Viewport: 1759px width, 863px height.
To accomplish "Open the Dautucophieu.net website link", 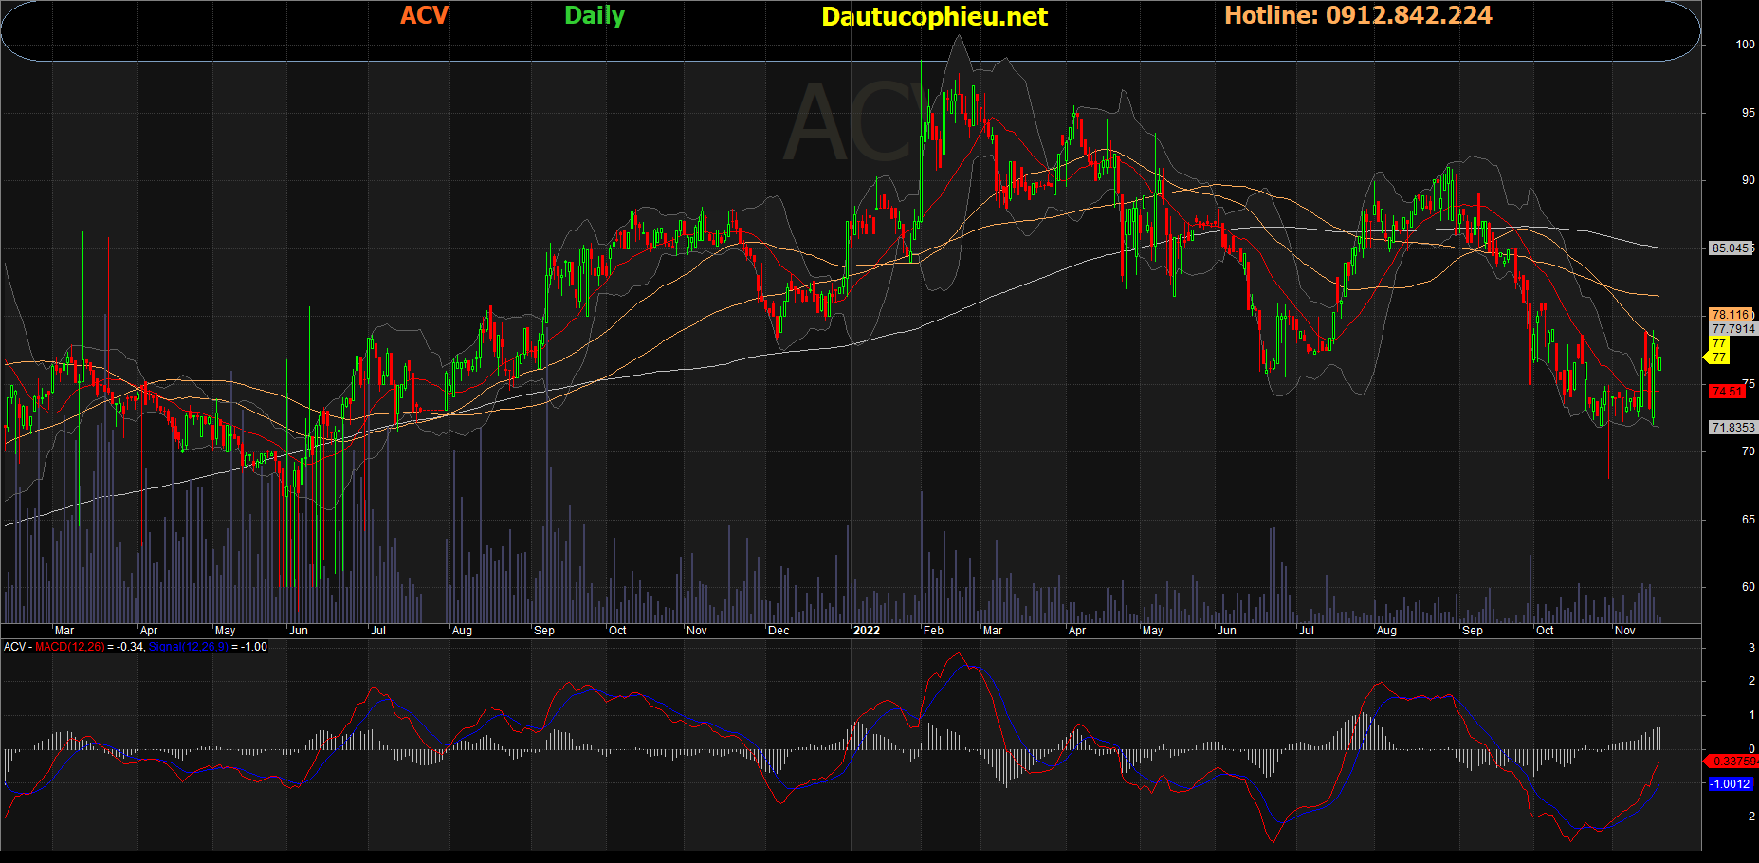I will 934,17.
